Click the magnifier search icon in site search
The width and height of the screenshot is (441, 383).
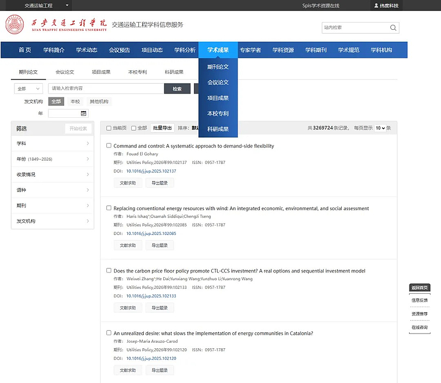pos(393,28)
